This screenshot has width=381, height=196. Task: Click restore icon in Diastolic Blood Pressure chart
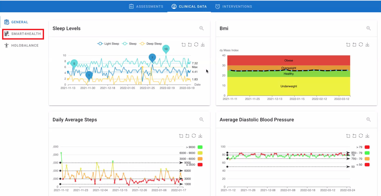click(x=361, y=136)
